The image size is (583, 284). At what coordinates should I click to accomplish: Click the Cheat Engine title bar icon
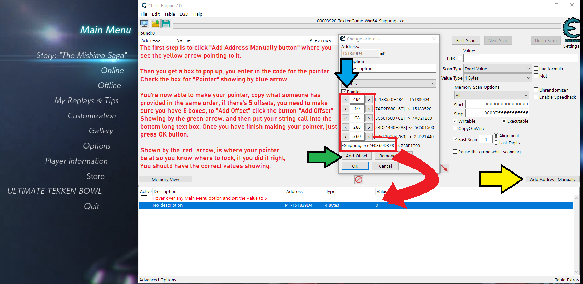[x=144, y=5]
